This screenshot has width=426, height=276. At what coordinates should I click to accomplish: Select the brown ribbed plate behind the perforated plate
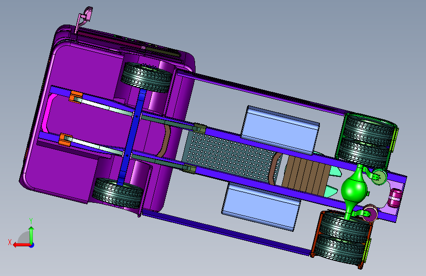click(307, 176)
